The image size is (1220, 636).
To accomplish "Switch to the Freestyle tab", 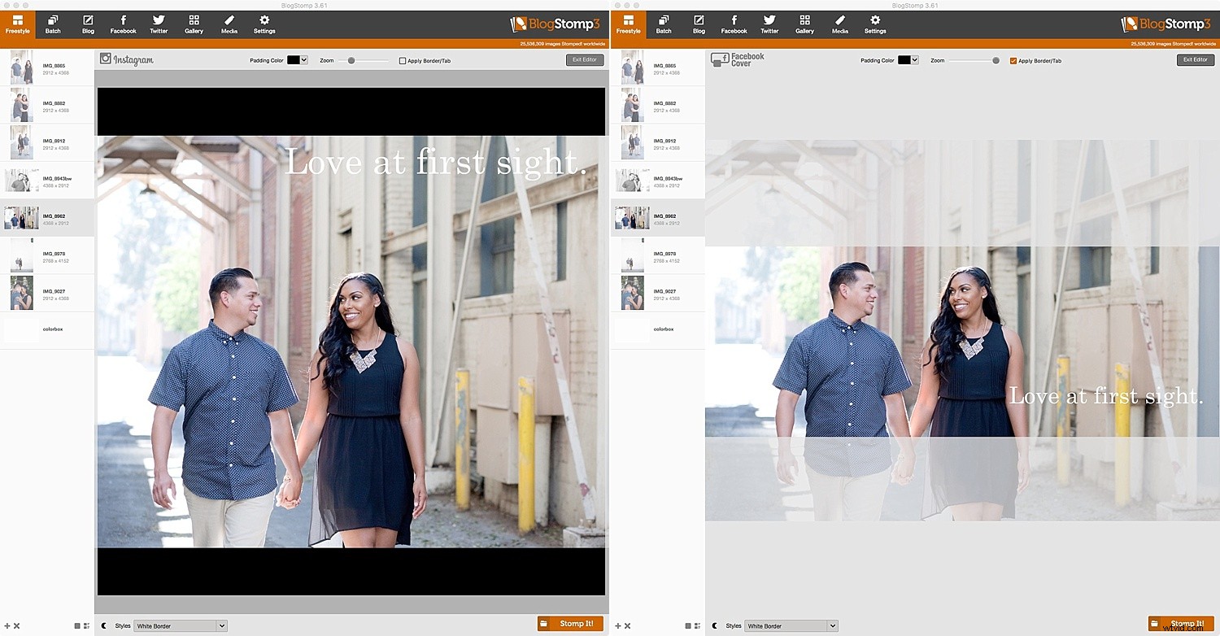I will click(17, 24).
